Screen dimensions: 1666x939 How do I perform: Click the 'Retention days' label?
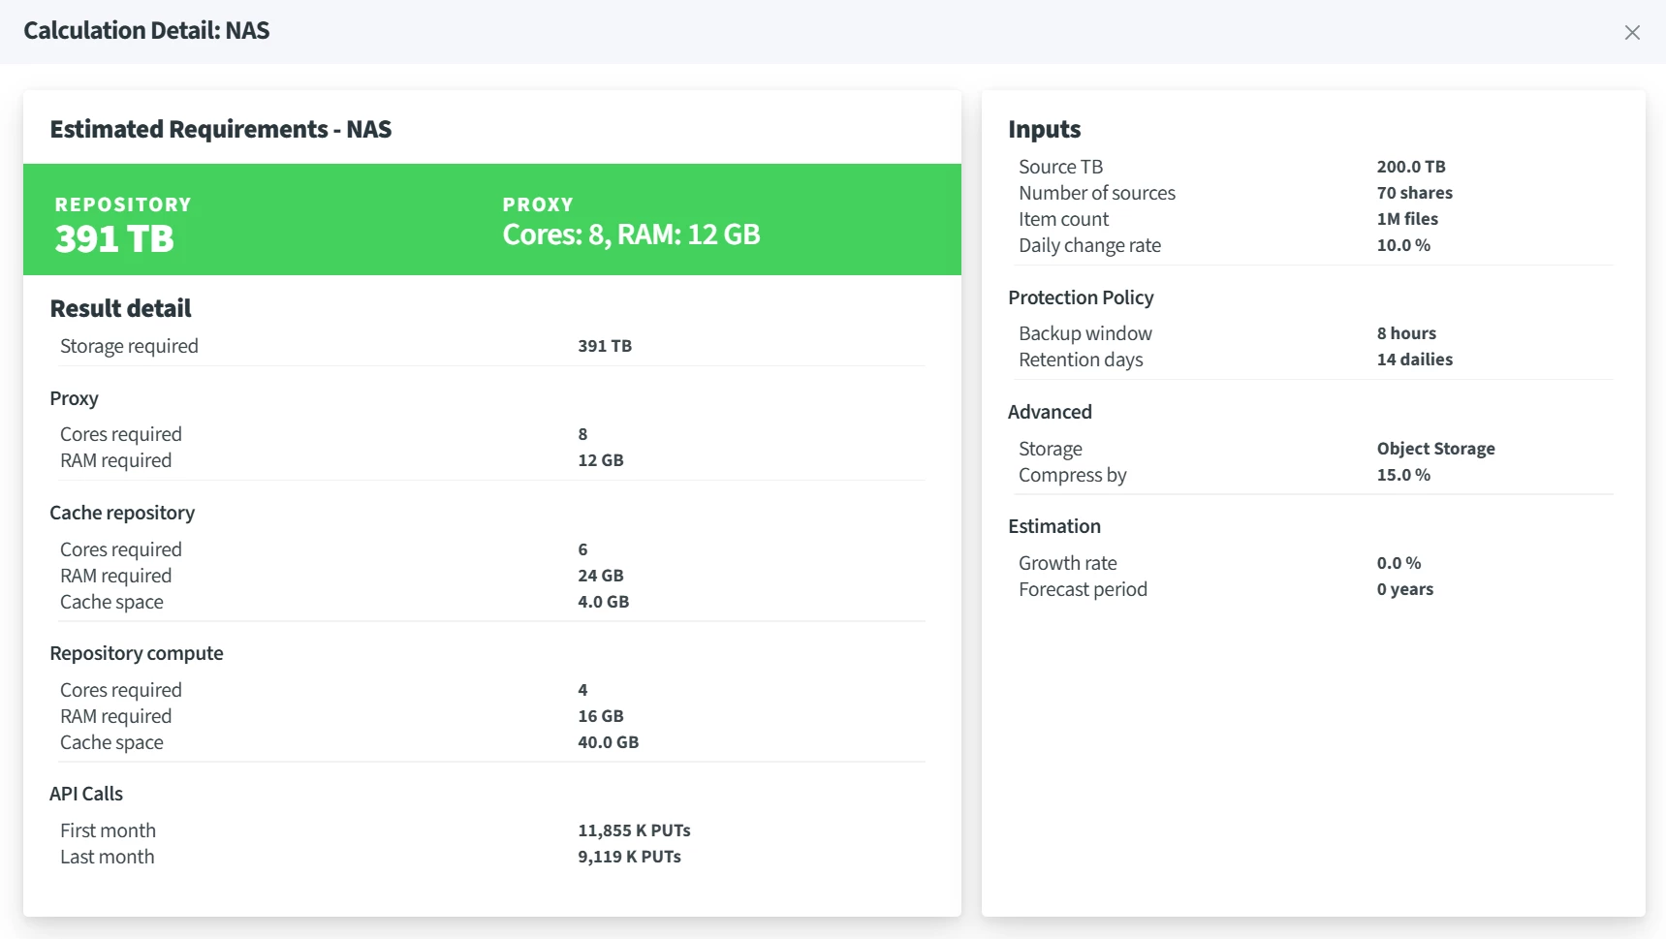(1081, 360)
